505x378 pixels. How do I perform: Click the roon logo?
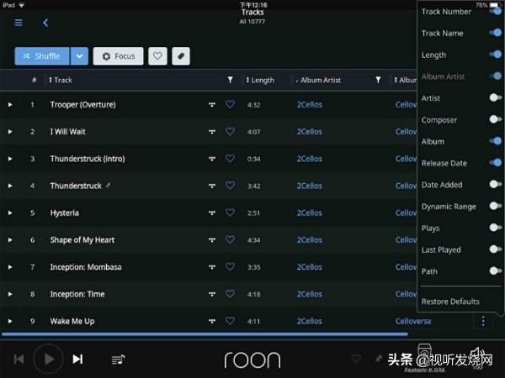click(252, 360)
